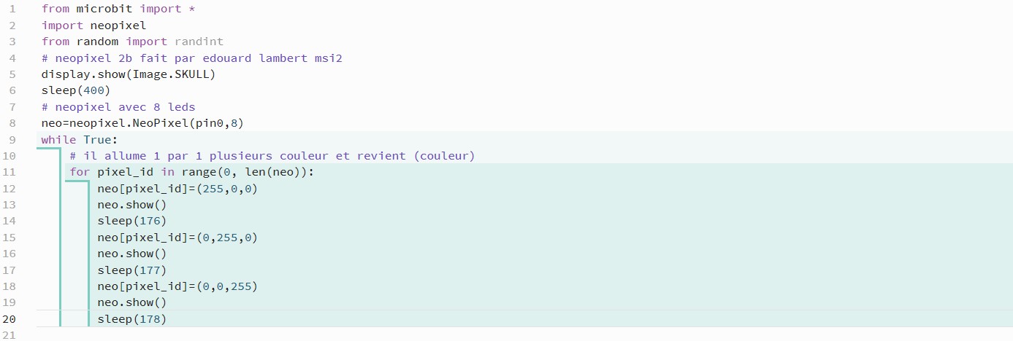Place cursor on the 'while True:' statement
The image size is (1013, 341).
(80, 139)
